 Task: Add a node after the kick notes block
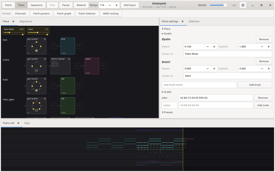pos(79,46)
